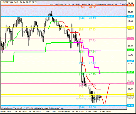Select the [6/8] Murrey level label

pos(82,40)
